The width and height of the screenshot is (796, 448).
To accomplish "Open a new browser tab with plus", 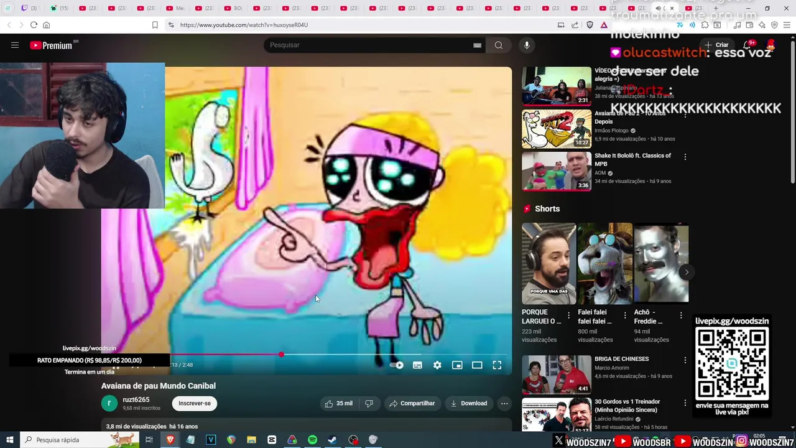I will pos(716,8).
